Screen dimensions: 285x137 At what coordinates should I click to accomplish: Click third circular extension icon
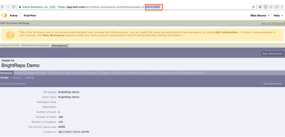(271, 7)
